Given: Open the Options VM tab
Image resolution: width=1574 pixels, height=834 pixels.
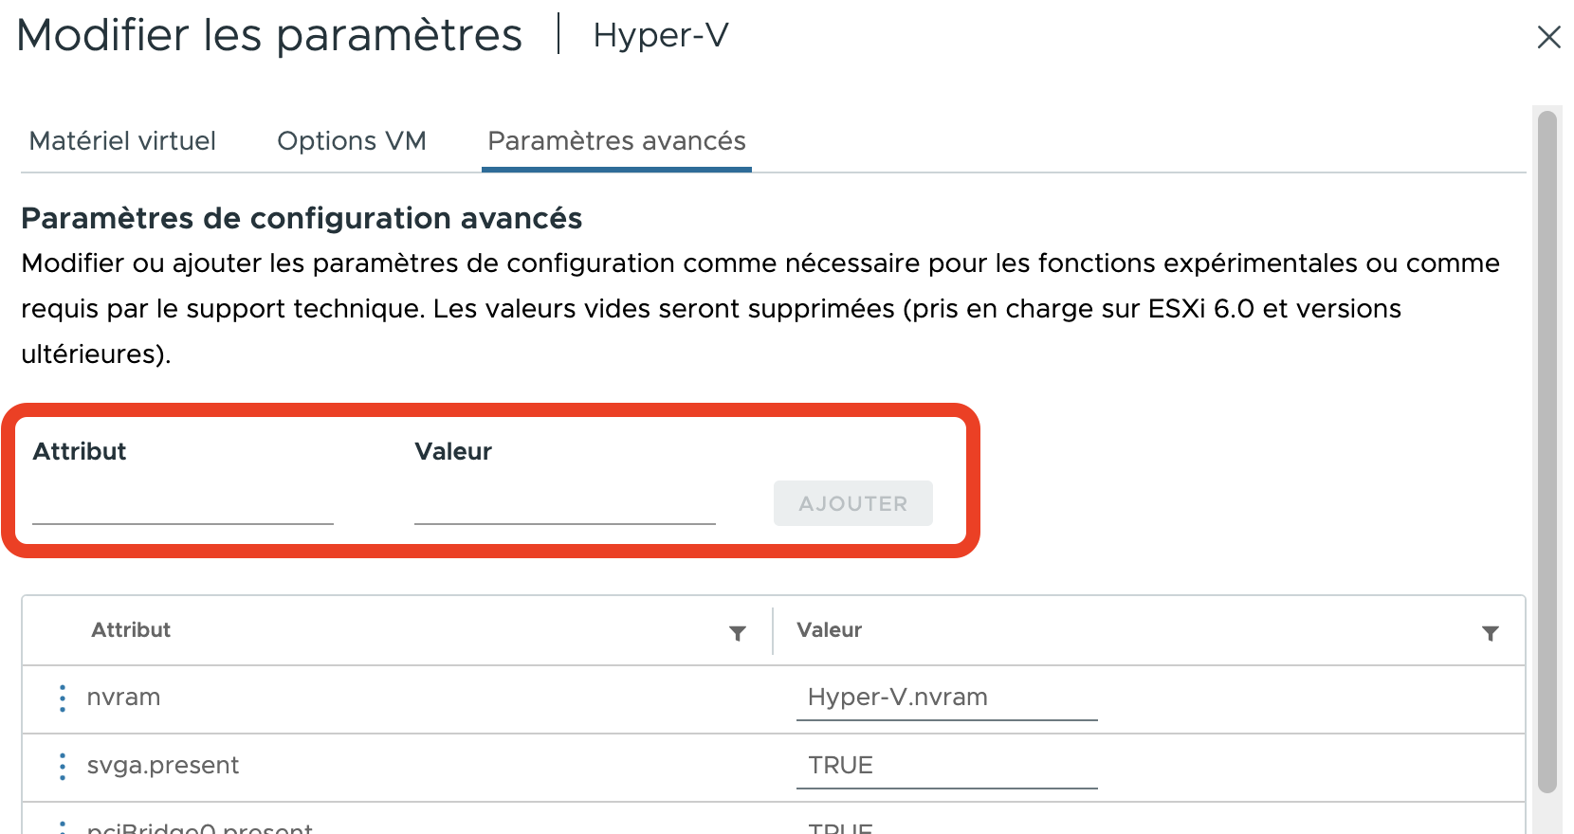Looking at the screenshot, I should coord(351,141).
